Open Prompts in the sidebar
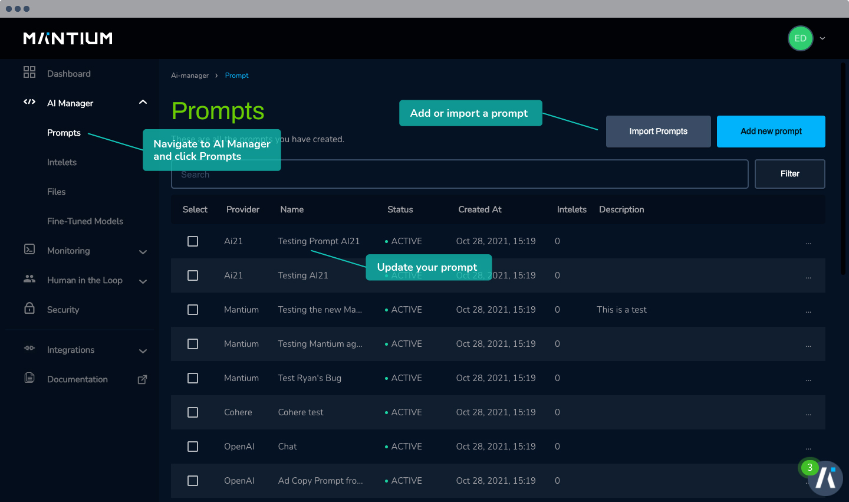Screen dimensions: 849x502 [64, 133]
